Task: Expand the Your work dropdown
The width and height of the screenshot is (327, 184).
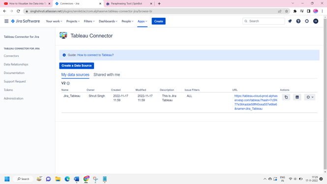Action: [x=54, y=21]
